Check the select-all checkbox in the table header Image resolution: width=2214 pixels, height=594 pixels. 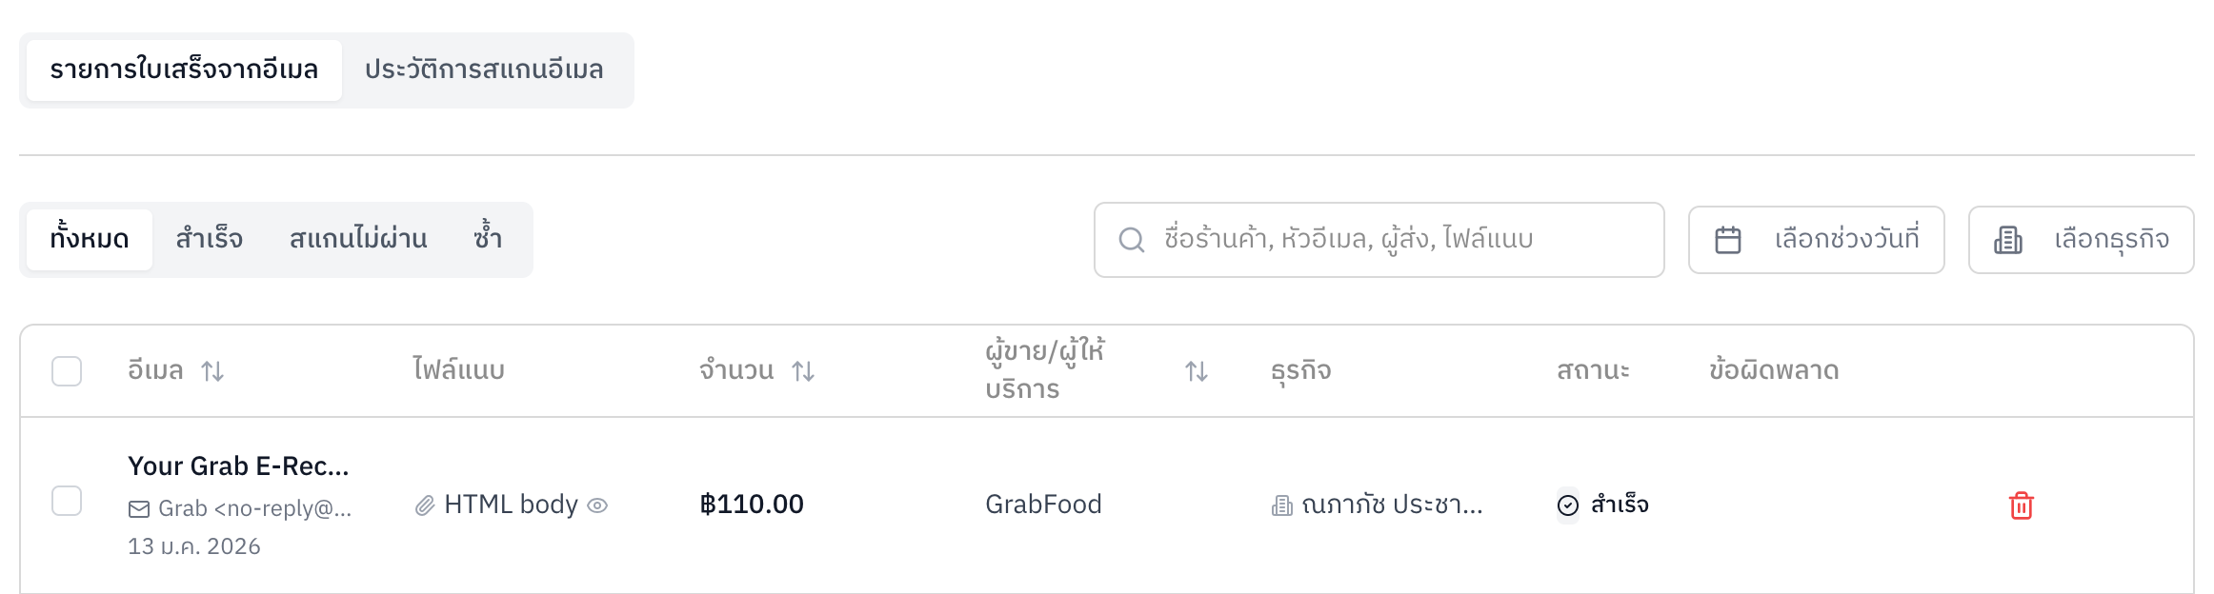click(x=67, y=370)
